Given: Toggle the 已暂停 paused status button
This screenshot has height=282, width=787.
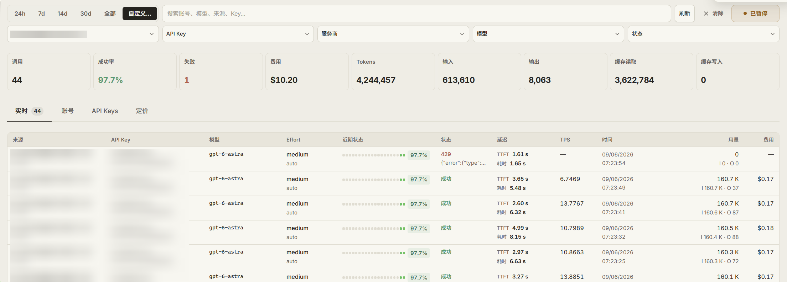Looking at the screenshot, I should tap(755, 14).
